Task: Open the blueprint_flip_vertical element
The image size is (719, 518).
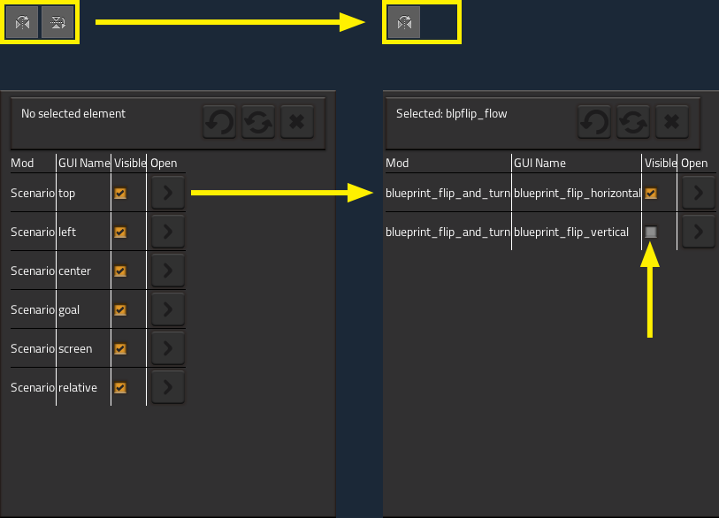Action: pos(698,232)
